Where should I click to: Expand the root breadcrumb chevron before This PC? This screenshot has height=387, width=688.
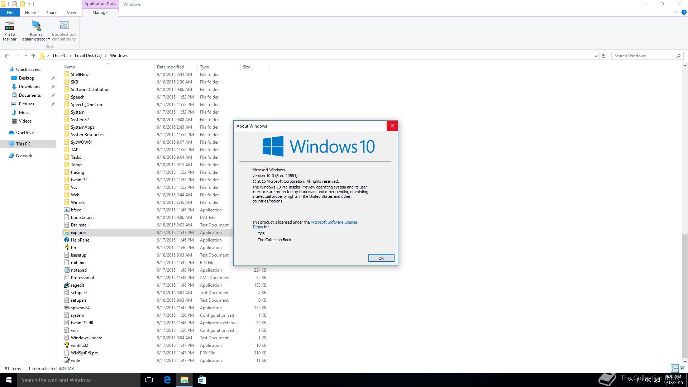click(x=48, y=56)
